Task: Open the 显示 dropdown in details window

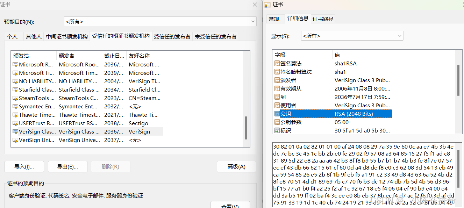Action: 352,36
